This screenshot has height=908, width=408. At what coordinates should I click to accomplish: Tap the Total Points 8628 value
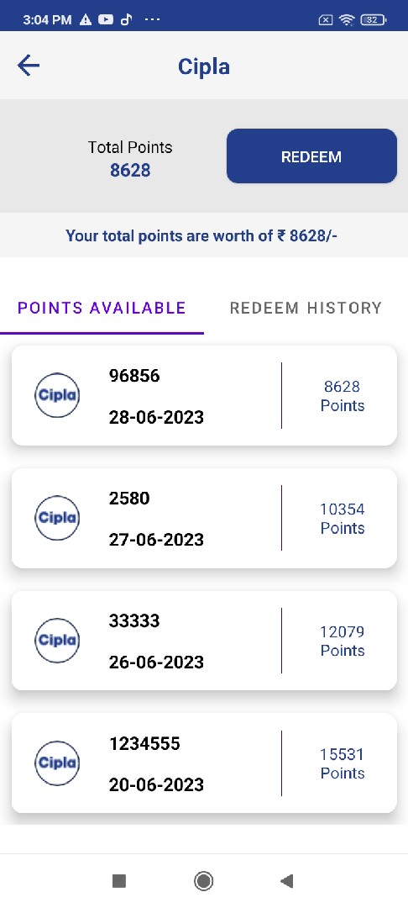click(x=130, y=170)
